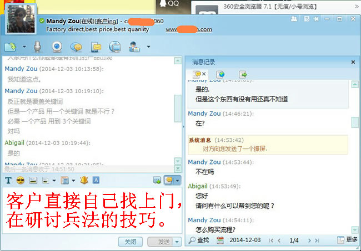Send a window shake with bell icon
Viewport: 361px width, 251px height.
[84, 180]
